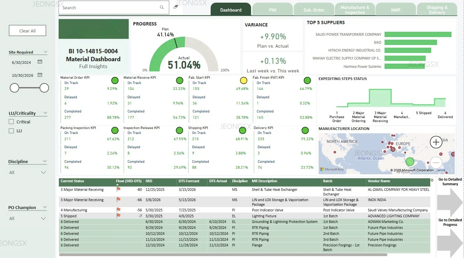Click the Hanhwa Power Systems supplier bar

click(404, 66)
